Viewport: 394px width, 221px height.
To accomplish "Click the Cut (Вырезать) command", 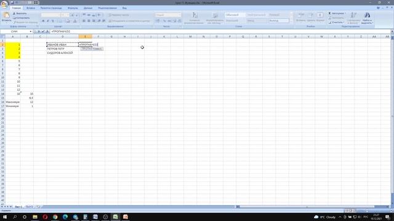I will 20,14.
